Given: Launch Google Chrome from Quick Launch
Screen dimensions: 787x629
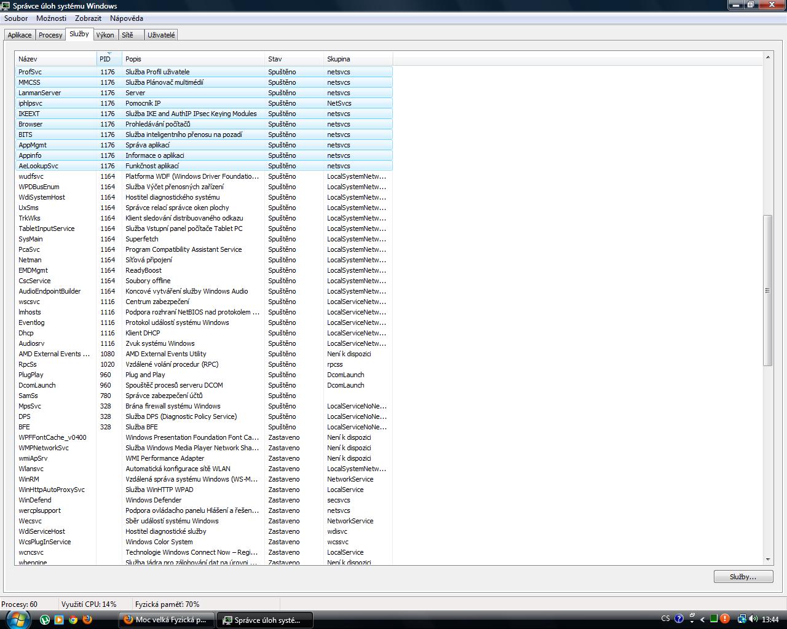Looking at the screenshot, I should point(73,619).
